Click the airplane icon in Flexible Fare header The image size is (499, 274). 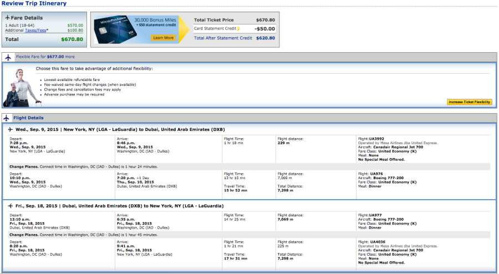pos(8,57)
